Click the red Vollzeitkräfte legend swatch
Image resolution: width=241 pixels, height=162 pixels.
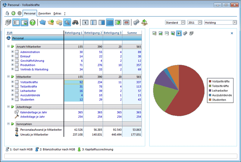tap(210, 81)
